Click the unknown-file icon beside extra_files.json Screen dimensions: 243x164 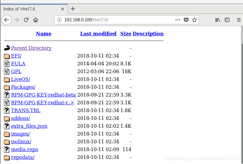(7, 126)
